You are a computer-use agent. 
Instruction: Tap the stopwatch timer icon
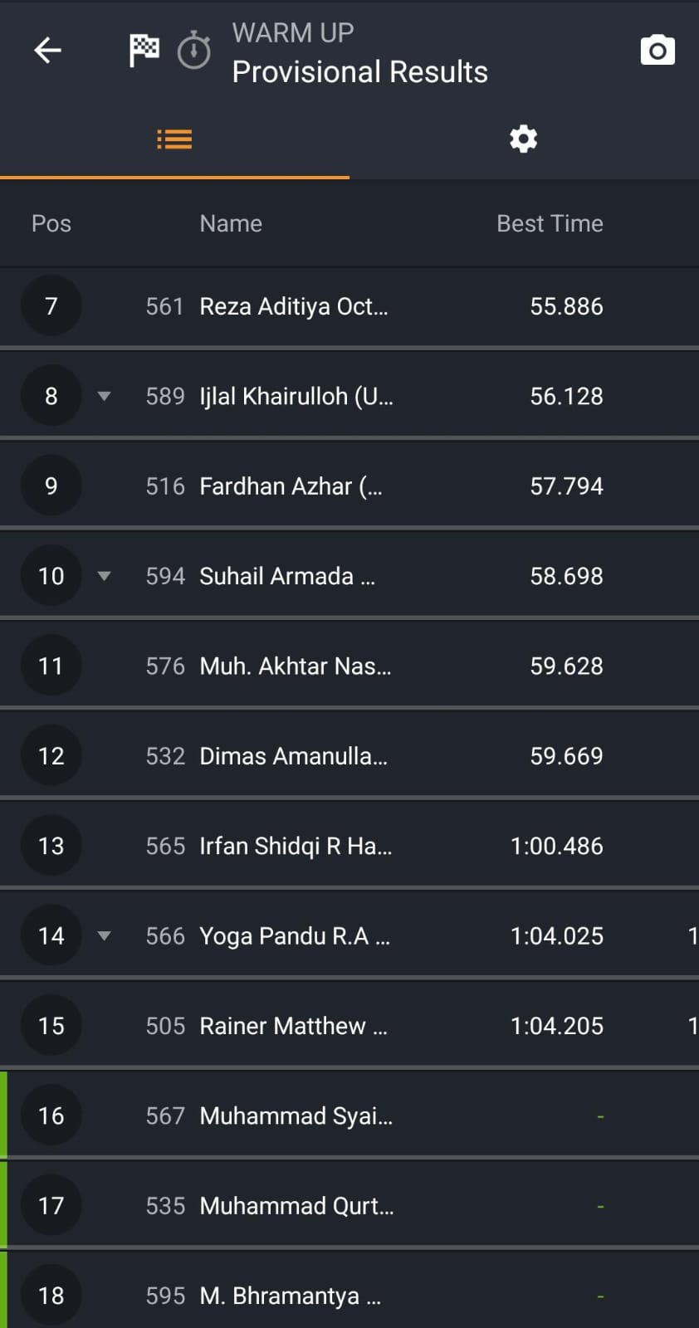coord(194,51)
